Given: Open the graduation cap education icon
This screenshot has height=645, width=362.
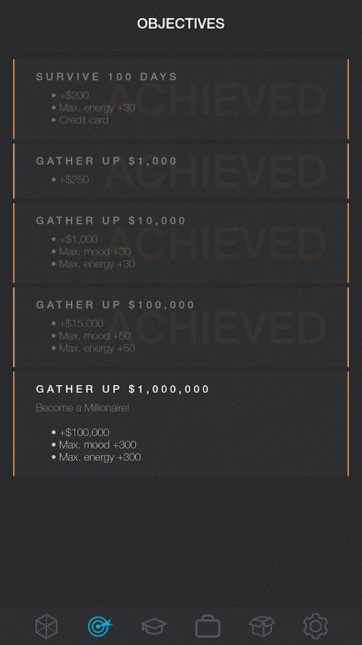Looking at the screenshot, I should click(x=154, y=626).
